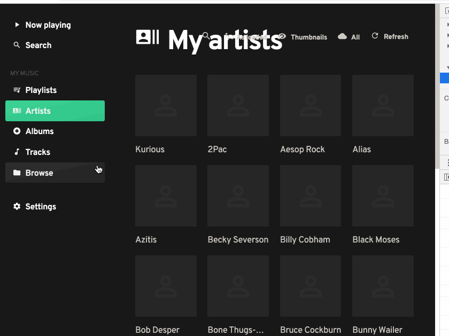Open Browse with the folder icon
Viewport: 449px width, 336px height.
(17, 173)
